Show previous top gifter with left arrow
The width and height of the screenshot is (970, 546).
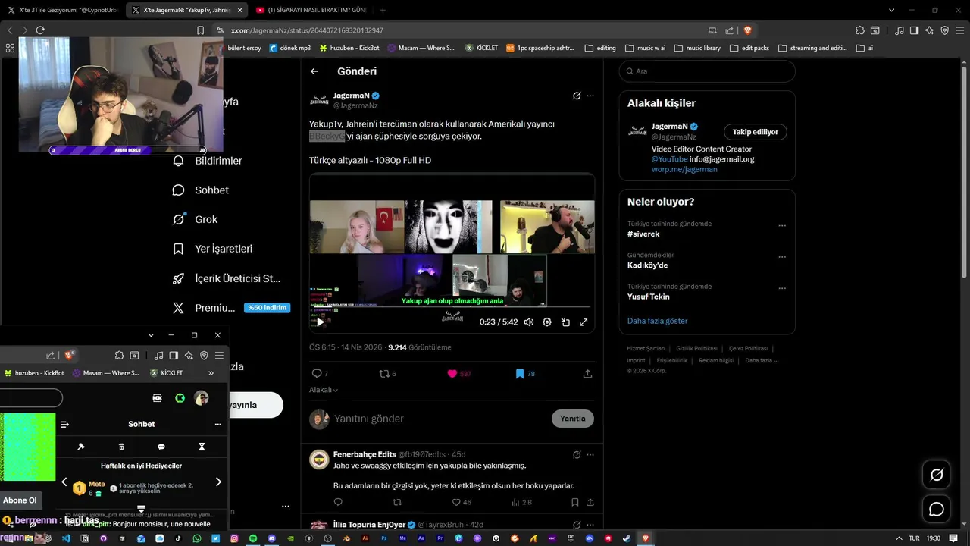coord(64,482)
